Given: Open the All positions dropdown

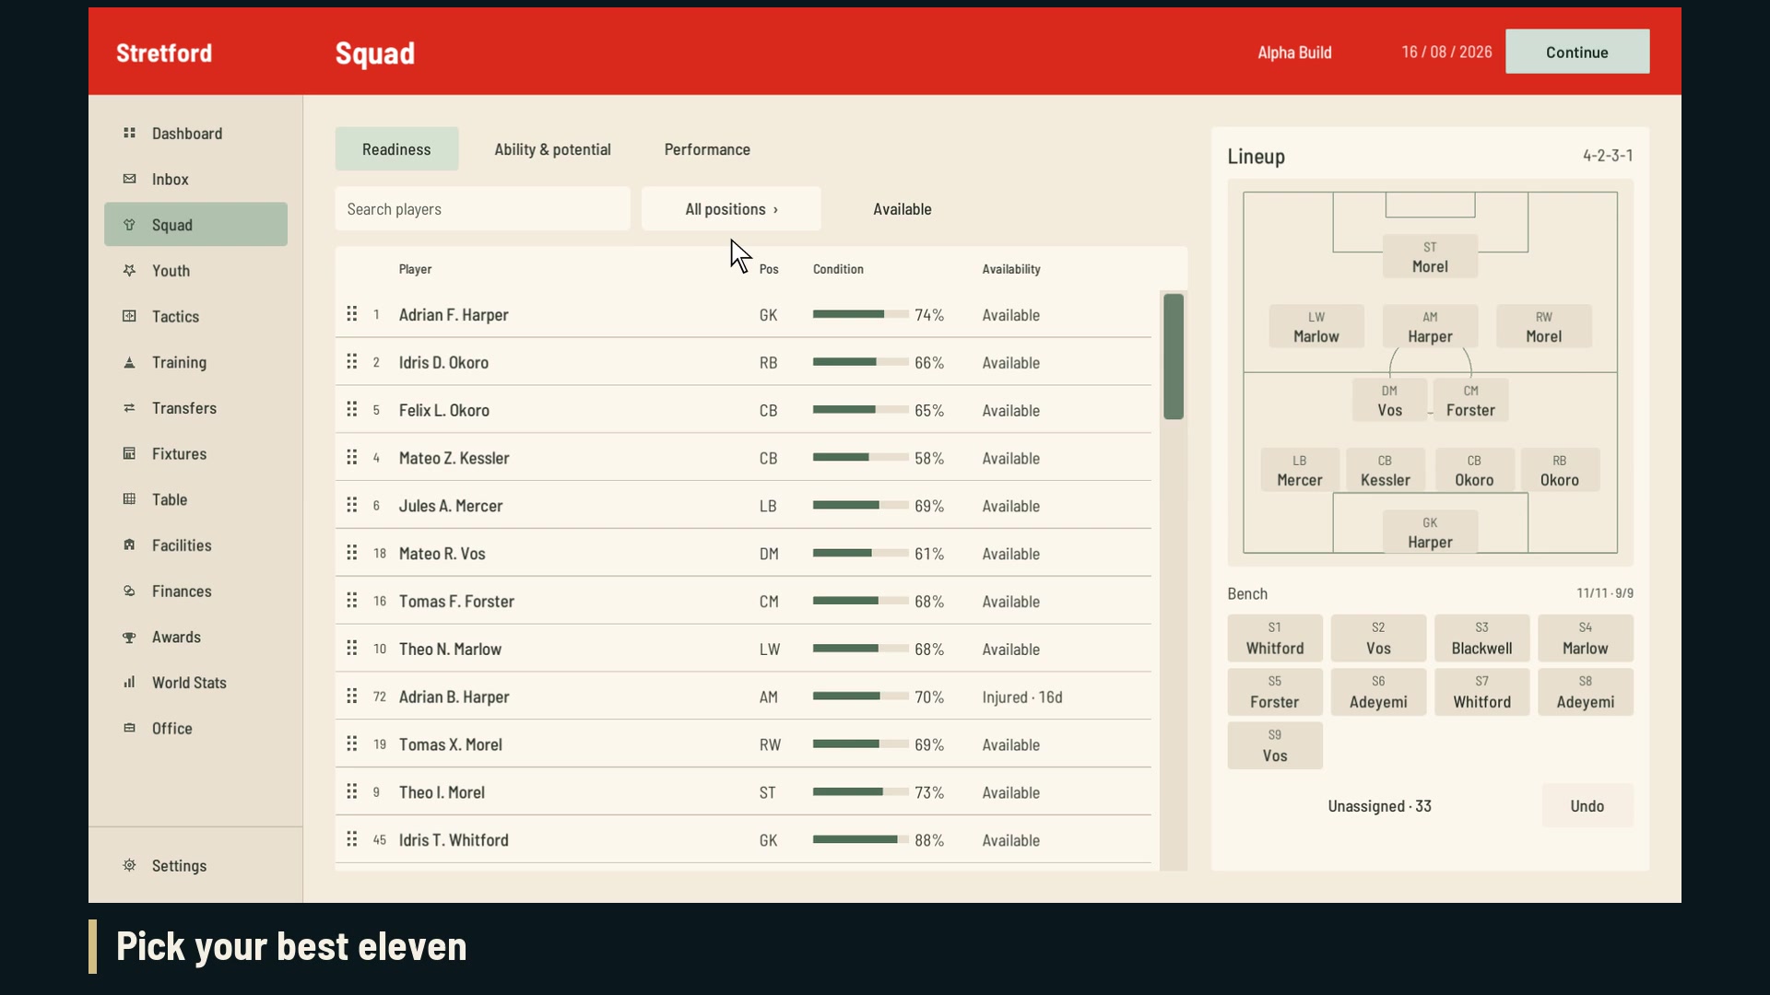Looking at the screenshot, I should [x=731, y=209].
